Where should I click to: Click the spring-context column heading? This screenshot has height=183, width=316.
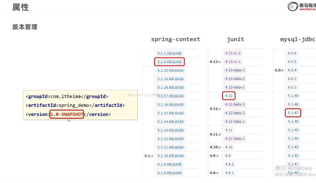point(176,39)
